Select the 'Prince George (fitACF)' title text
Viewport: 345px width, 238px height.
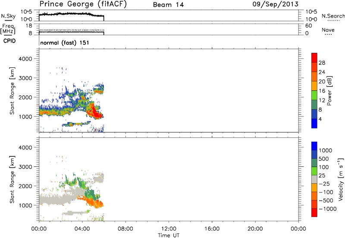(83, 4)
